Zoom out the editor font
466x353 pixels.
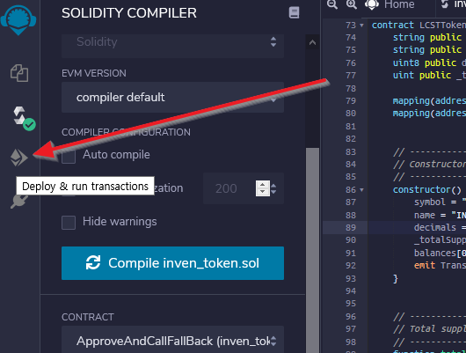pyautogui.click(x=332, y=4)
